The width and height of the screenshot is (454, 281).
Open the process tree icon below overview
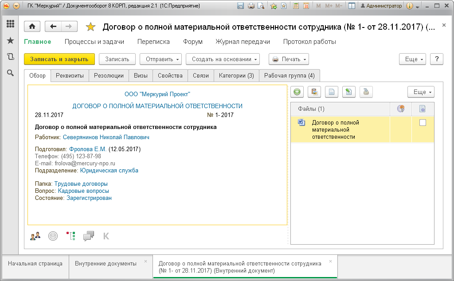pos(71,236)
